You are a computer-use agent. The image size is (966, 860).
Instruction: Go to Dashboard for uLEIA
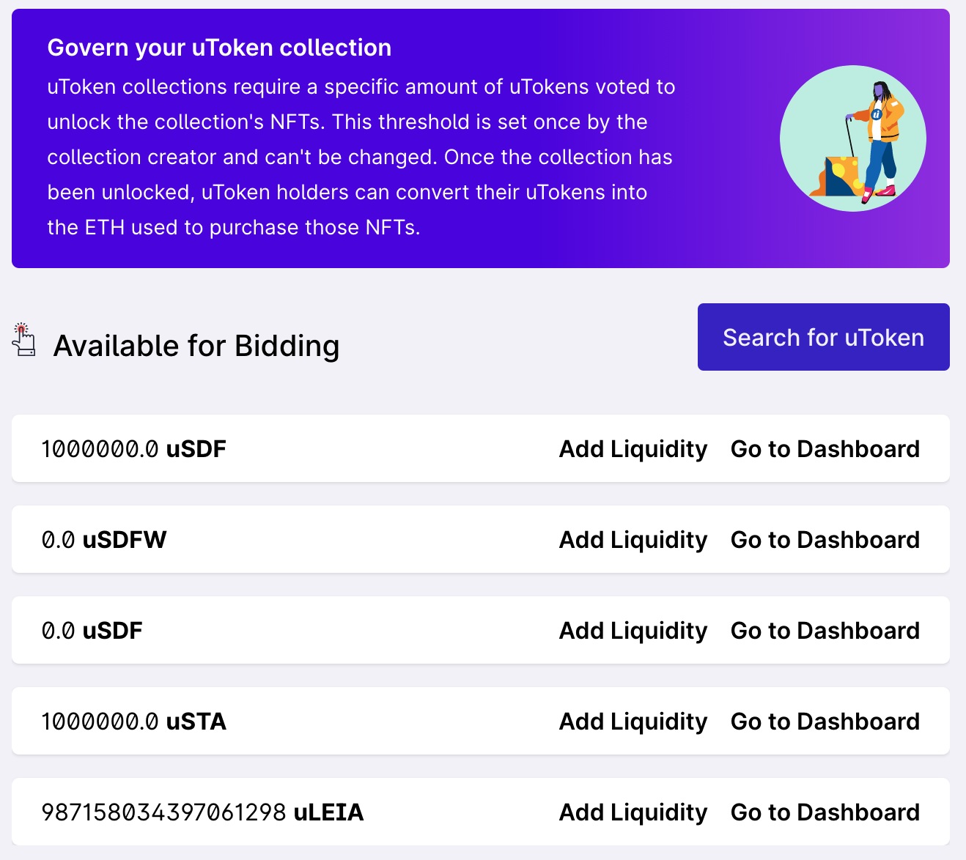click(825, 812)
